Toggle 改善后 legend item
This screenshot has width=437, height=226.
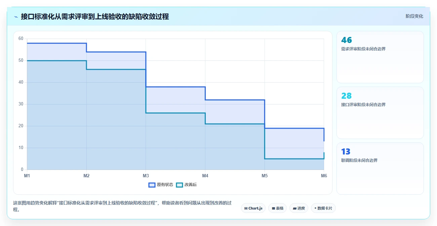[186, 185]
